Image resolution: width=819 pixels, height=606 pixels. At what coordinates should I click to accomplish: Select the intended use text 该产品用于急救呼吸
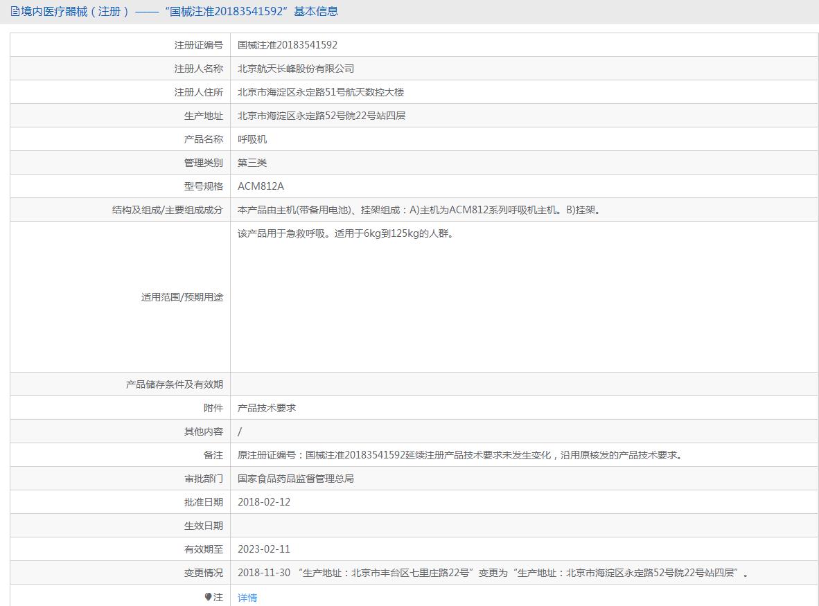(345, 233)
